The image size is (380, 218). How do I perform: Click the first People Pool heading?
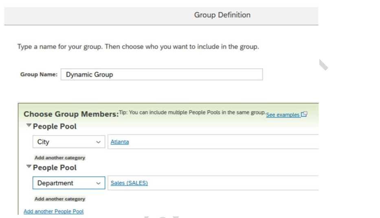[55, 126]
